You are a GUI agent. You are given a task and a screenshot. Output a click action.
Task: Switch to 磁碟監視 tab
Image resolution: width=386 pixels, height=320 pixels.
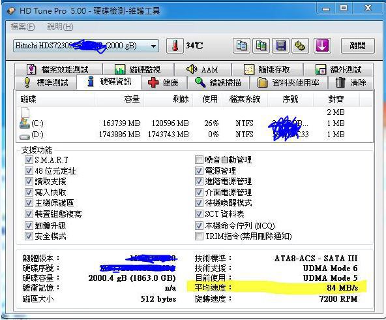pyautogui.click(x=138, y=69)
